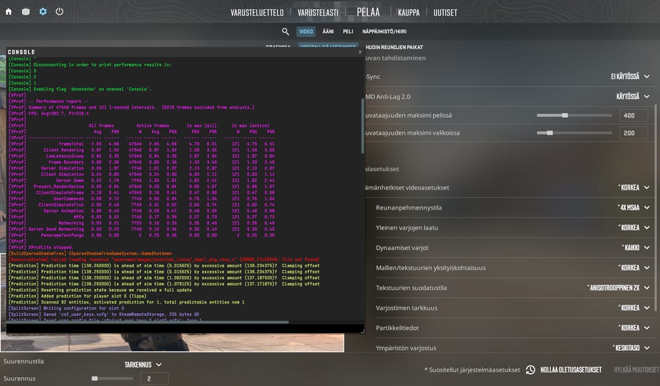Expand the Partikkelitiedot dropdown
This screenshot has width=660, height=386.
click(x=634, y=328)
